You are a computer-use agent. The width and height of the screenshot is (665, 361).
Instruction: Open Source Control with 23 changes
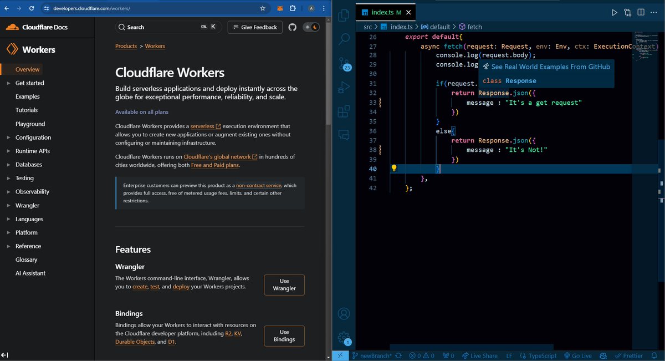344,63
